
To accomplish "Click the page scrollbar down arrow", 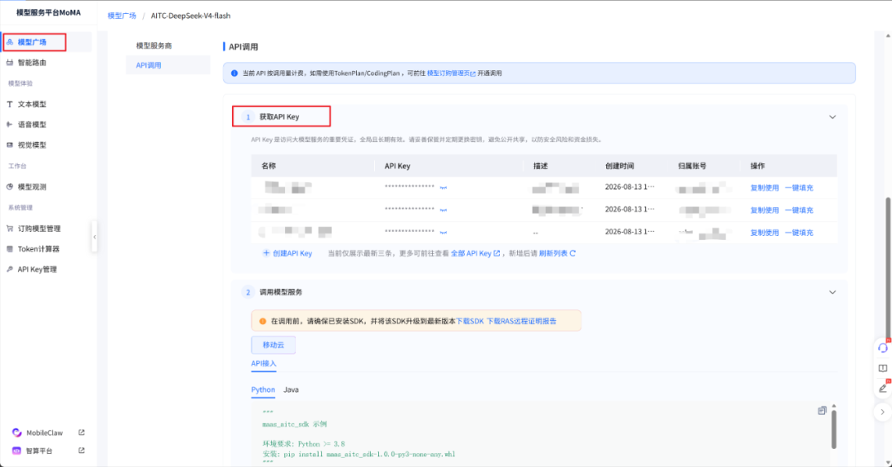I will [x=888, y=462].
